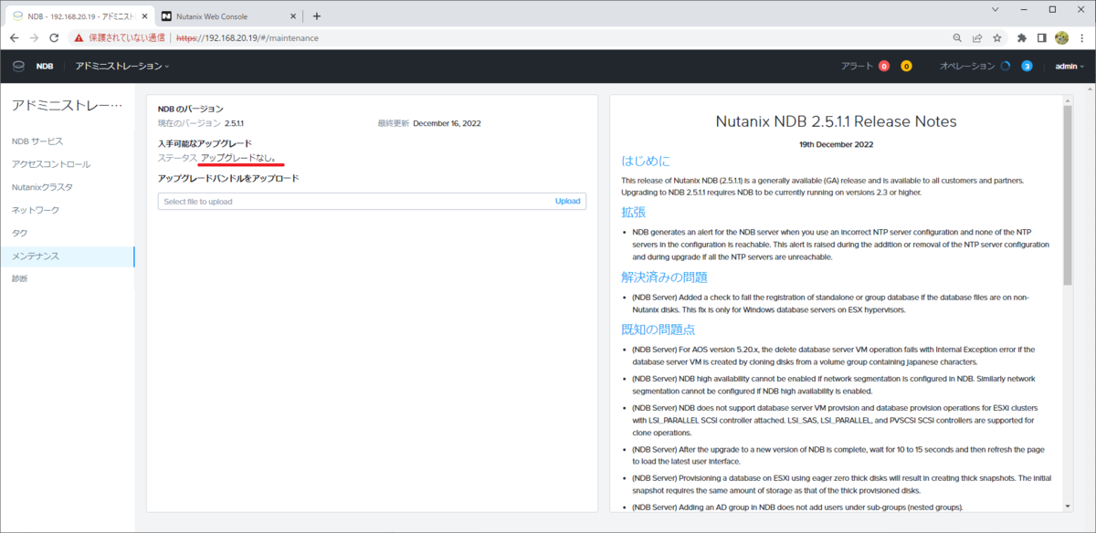Select 診断 in sidebar
1096x533 pixels.
point(19,278)
